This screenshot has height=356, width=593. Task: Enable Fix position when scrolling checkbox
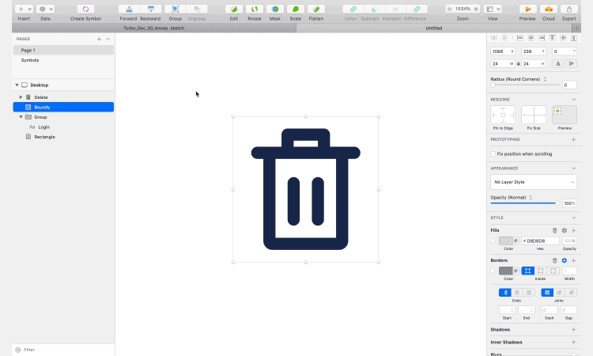[493, 154]
